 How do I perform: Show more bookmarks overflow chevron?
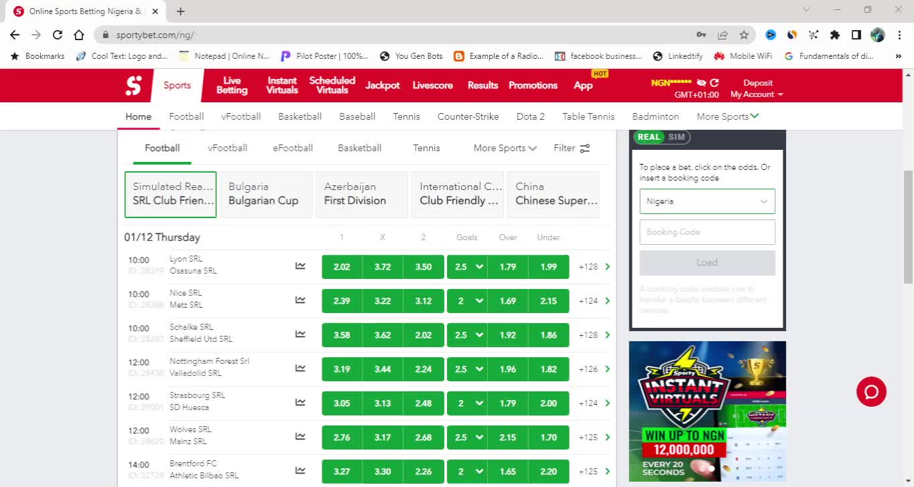pos(898,56)
